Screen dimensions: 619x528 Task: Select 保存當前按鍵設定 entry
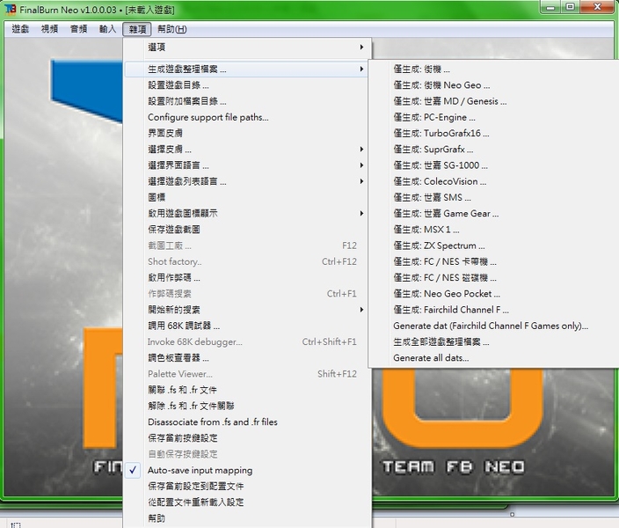(x=248, y=438)
